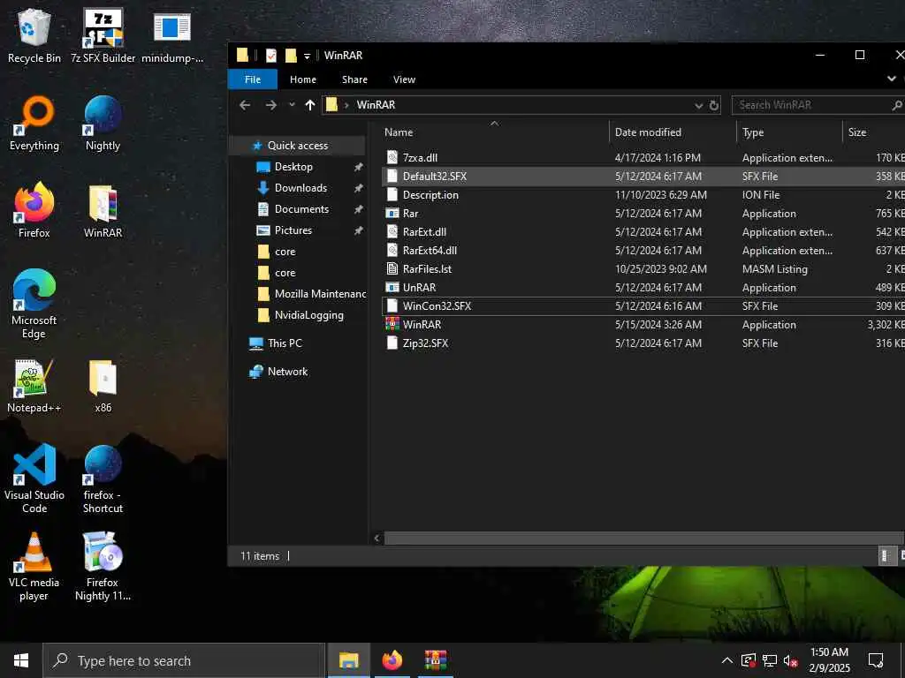Screen dimensions: 905x678
Task: Open the recent locations dropdown arrow
Action: (x=292, y=105)
